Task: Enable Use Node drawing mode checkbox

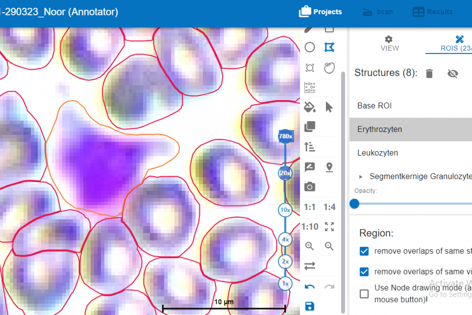Action: pos(364,294)
